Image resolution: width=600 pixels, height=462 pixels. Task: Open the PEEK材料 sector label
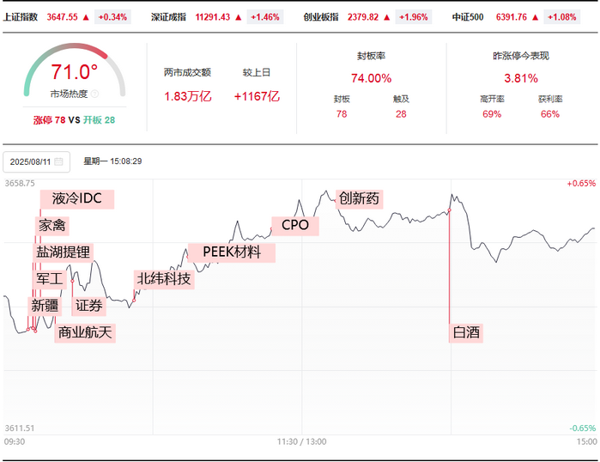point(232,252)
